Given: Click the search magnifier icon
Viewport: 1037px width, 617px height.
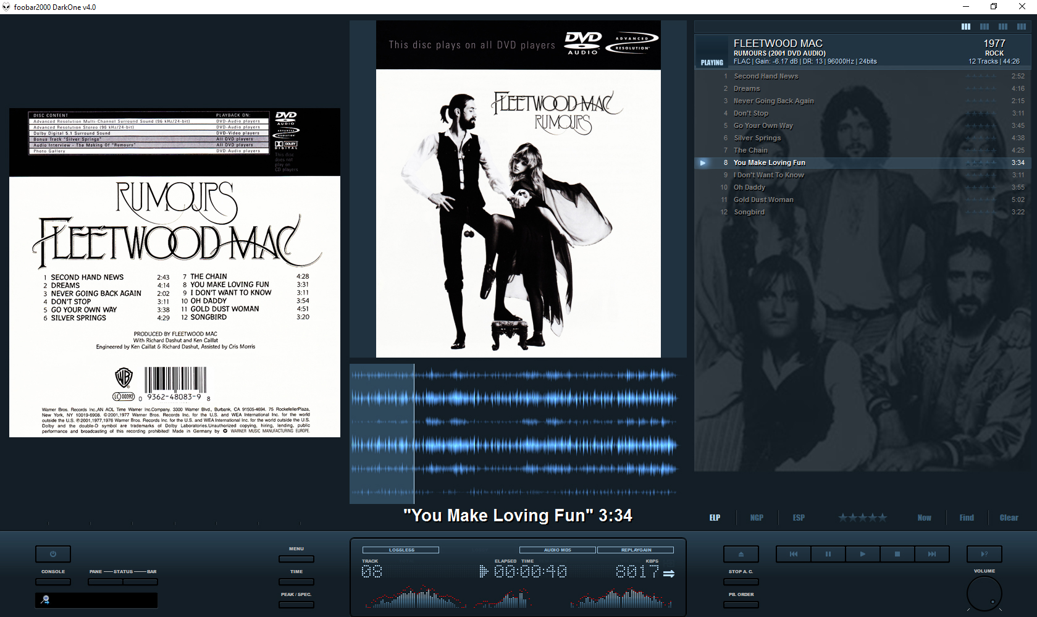Looking at the screenshot, I should pos(44,600).
